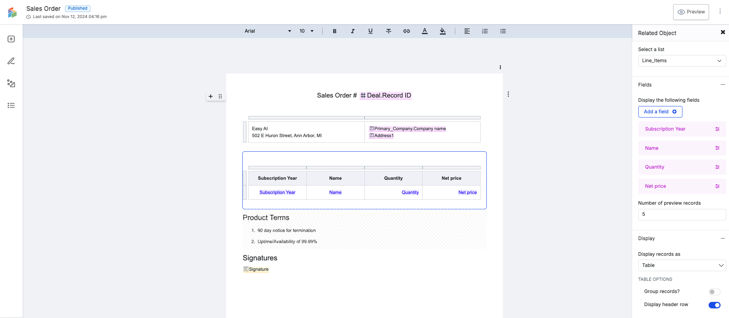
Task: Open the add block icon in left sidebar
Action: [x=11, y=39]
